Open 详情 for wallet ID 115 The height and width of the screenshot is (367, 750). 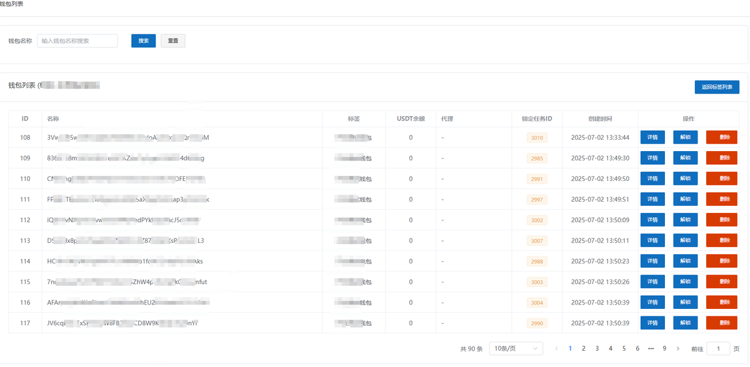(652, 281)
